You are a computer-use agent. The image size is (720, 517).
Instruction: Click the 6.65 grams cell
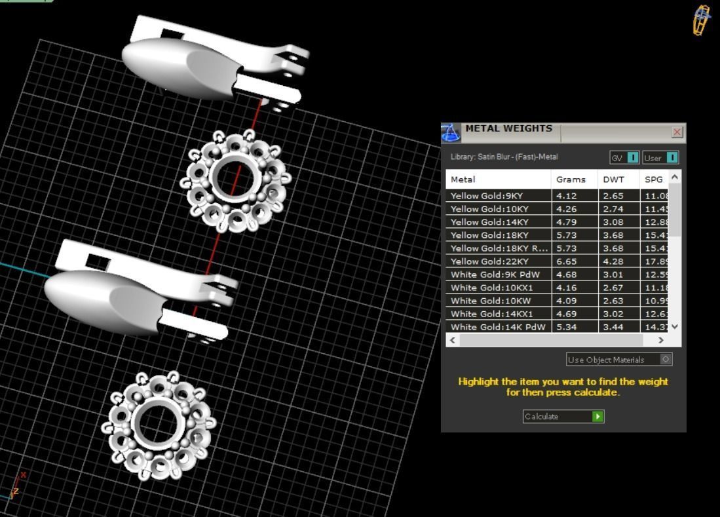575,261
